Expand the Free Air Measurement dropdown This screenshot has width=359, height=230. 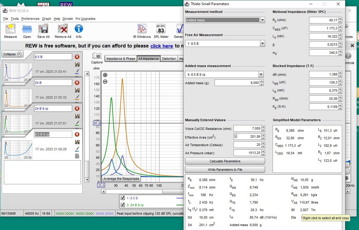pos(262,44)
